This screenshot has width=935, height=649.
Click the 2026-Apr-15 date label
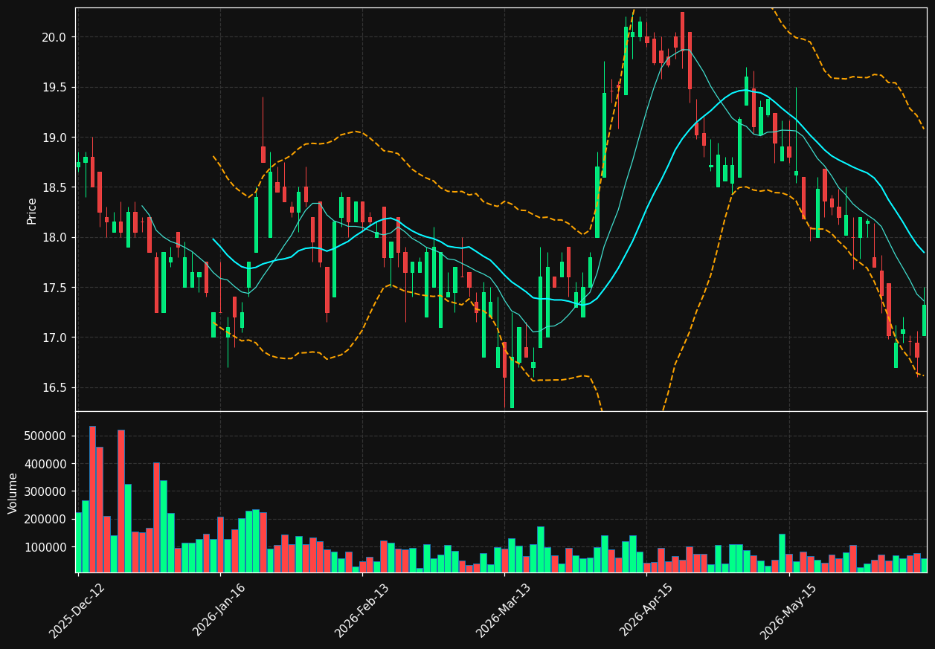pyautogui.click(x=646, y=611)
